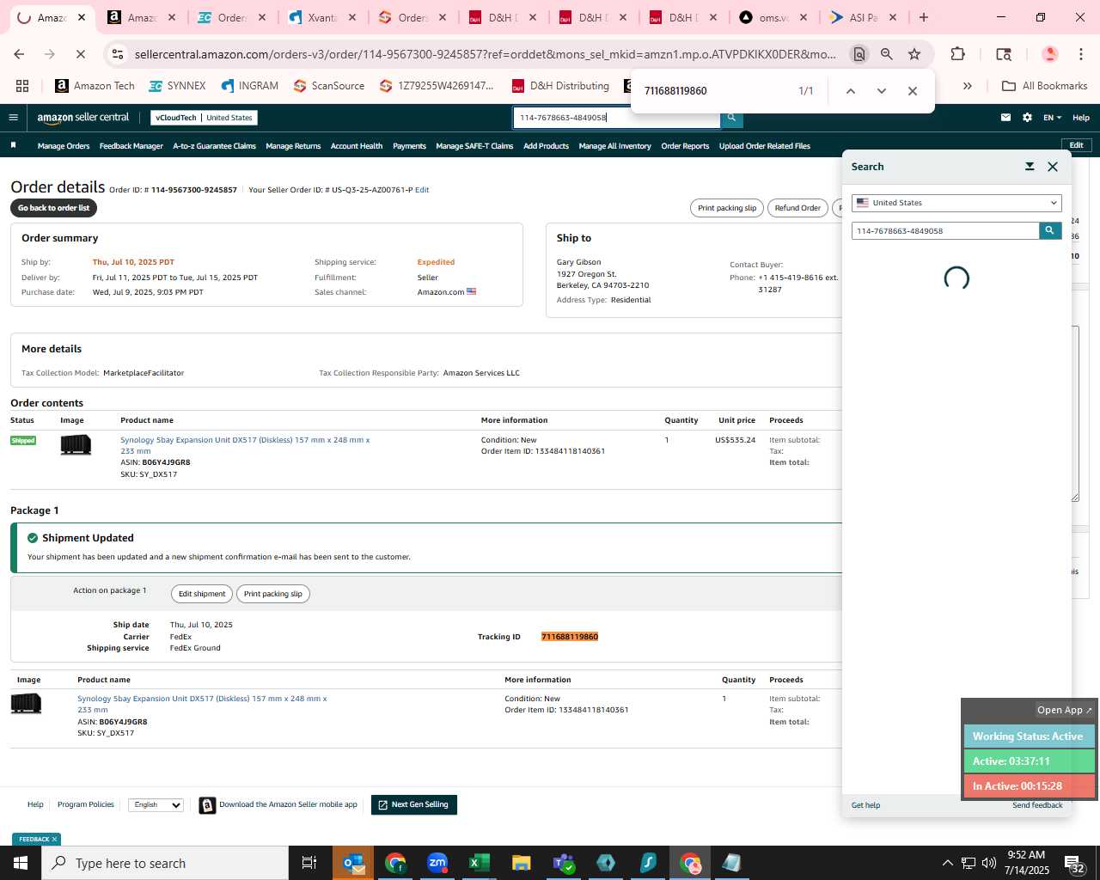Click the Send feedback link in Search panel
The height and width of the screenshot is (880, 1100).
pos(1037,805)
